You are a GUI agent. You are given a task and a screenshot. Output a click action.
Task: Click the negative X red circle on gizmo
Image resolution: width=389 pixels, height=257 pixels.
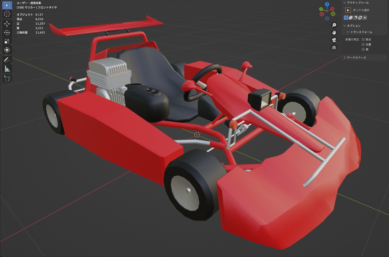point(322,14)
